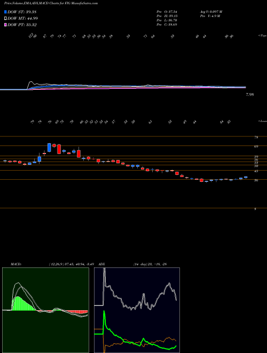Click the tallest blue candlestick near the peak
This screenshot has width=267, height=353.
(x=49, y=148)
